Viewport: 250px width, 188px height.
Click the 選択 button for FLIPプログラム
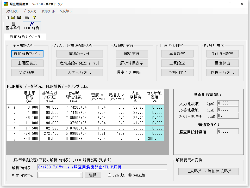click(x=93, y=175)
